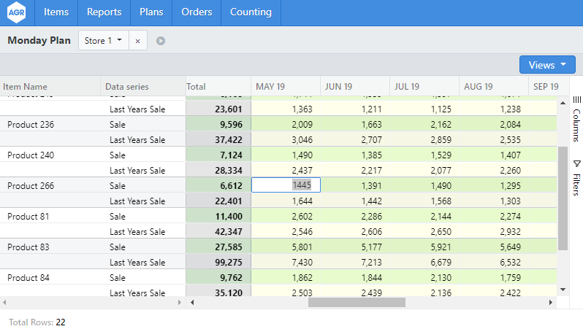
Task: Click the MAY 19 column header
Action: click(270, 87)
